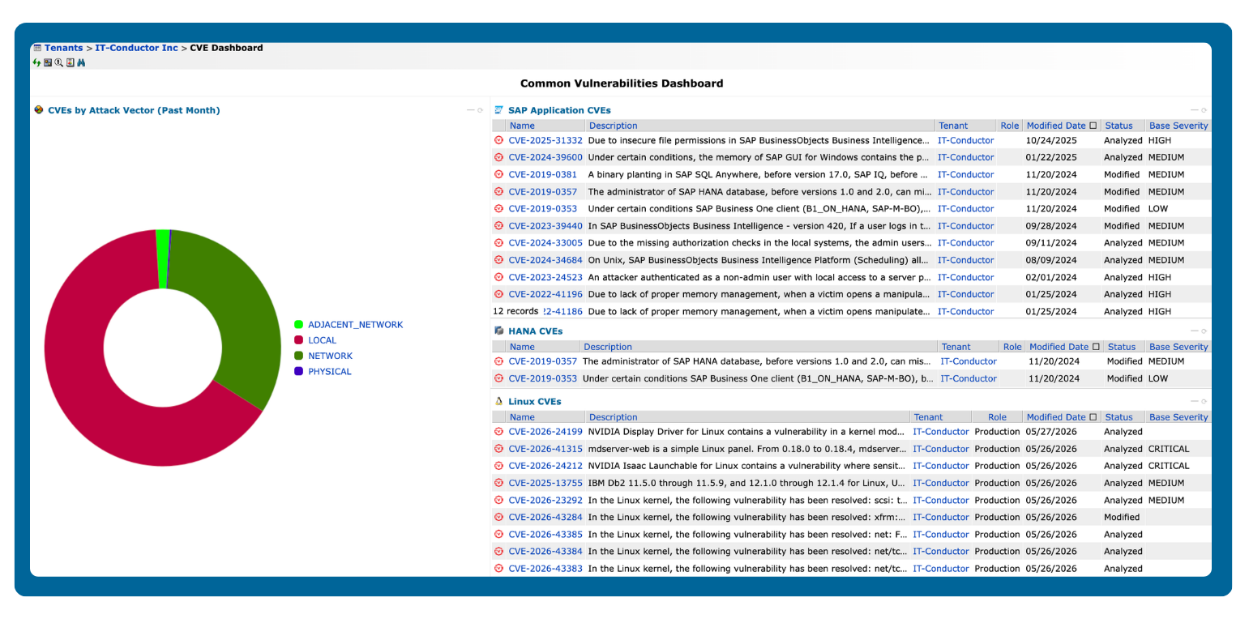Click the red alert icon for CVE-2026-43284

pyautogui.click(x=499, y=517)
